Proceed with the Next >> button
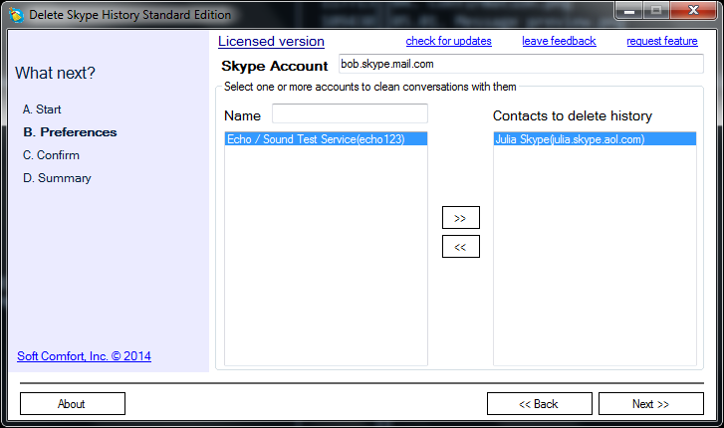The width and height of the screenshot is (724, 428). tap(650, 404)
